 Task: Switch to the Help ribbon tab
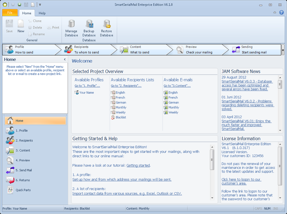[x=42, y=13]
